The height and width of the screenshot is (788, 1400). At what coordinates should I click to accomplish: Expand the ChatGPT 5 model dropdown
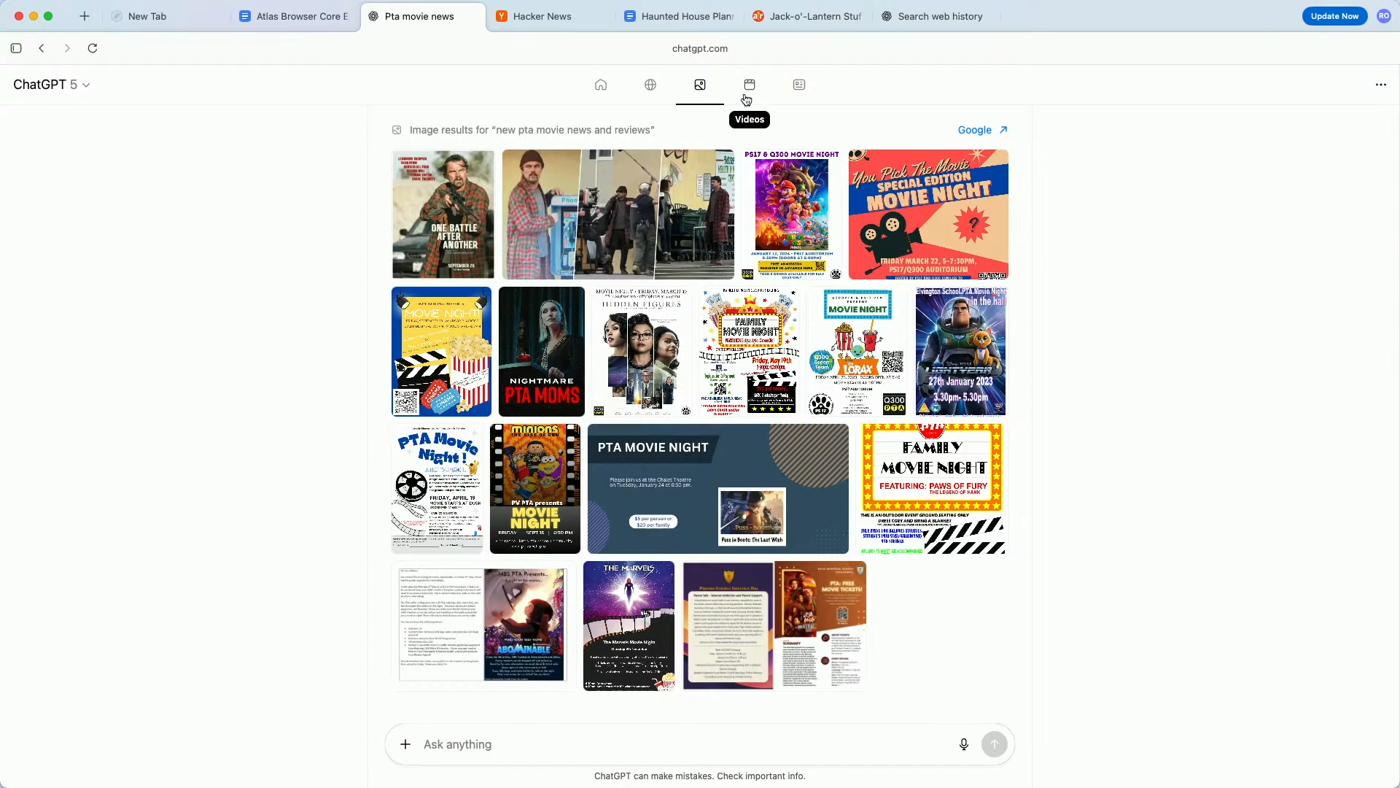click(x=51, y=85)
